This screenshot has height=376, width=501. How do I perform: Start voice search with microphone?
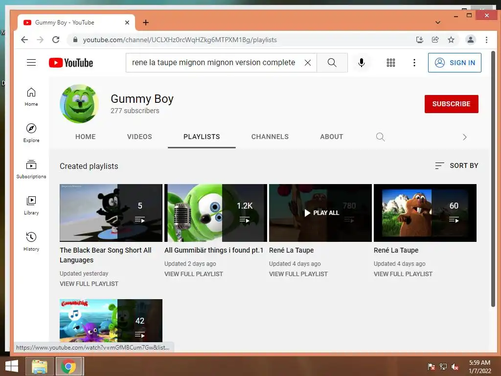pyautogui.click(x=362, y=63)
